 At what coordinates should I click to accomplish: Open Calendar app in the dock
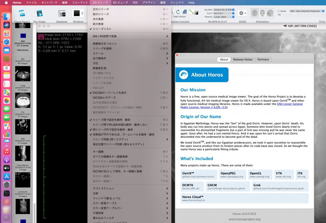tap(7, 67)
